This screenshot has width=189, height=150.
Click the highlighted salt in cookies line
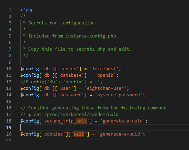tap(79, 134)
